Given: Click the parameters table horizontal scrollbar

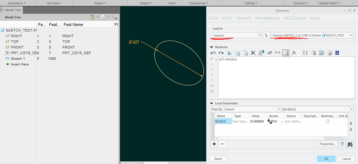Looking at the screenshot, I should point(282,138).
